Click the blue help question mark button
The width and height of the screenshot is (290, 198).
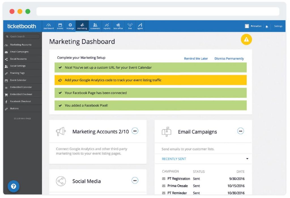tap(13, 186)
